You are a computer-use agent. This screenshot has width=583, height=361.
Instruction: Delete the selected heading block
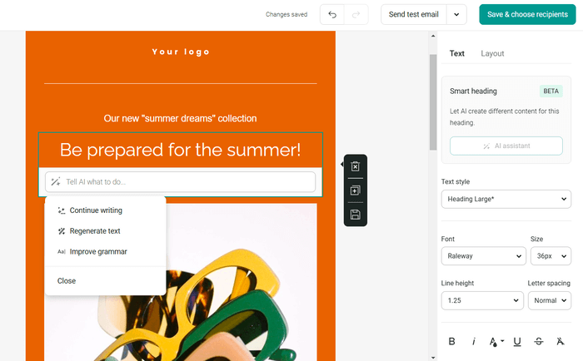click(355, 167)
